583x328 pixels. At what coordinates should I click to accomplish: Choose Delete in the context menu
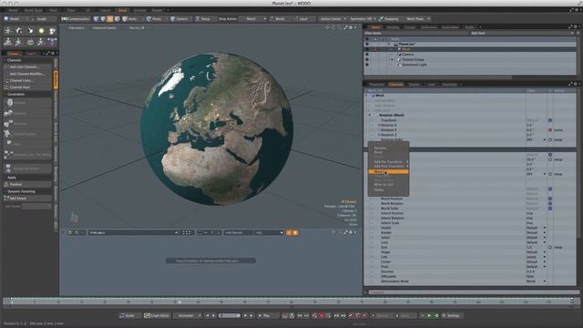pos(379,190)
